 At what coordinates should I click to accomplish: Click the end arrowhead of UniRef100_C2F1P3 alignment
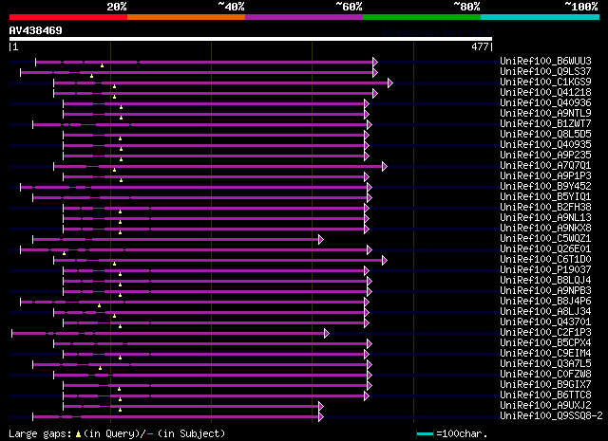(x=327, y=334)
